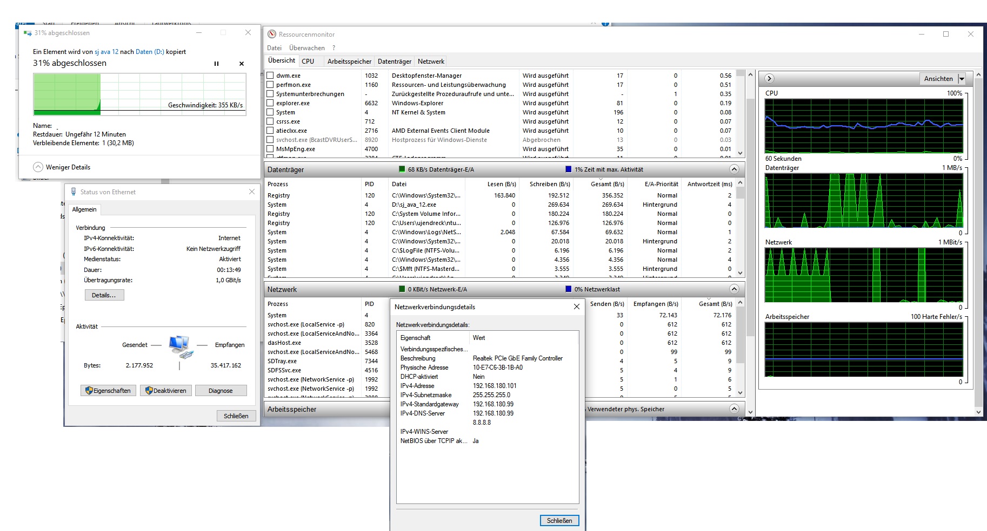This screenshot has height=531, width=987.
Task: Tick the atieclxx.exe process checkbox
Action: coord(270,131)
